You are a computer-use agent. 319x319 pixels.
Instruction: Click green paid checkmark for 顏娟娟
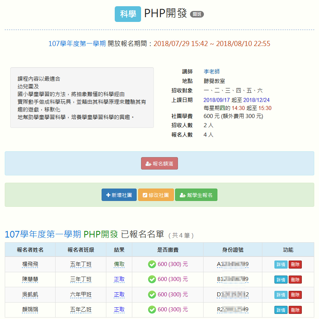click(152, 309)
